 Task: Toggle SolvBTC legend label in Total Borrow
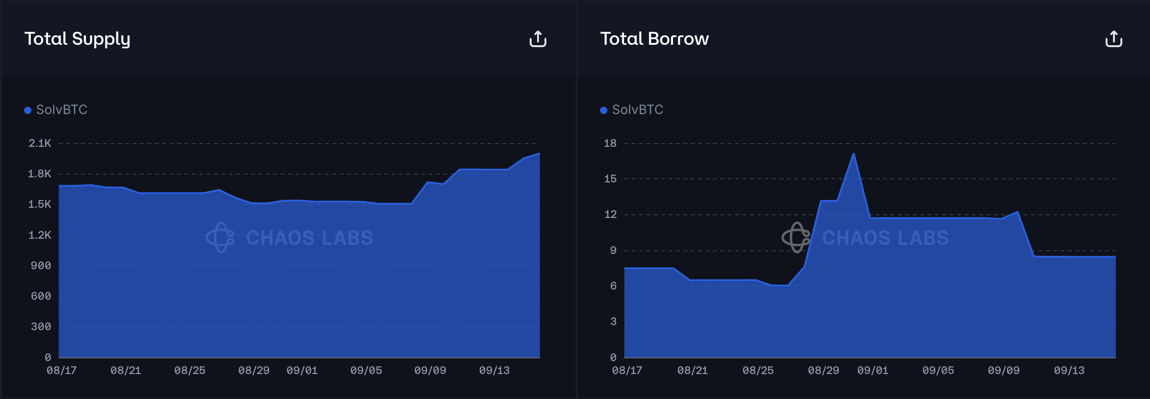(x=637, y=109)
